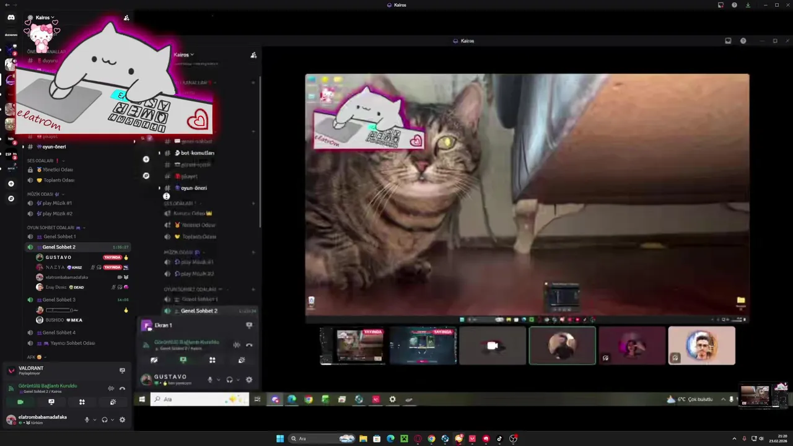
Task: Open the server discovery compass icon
Action: click(11, 198)
